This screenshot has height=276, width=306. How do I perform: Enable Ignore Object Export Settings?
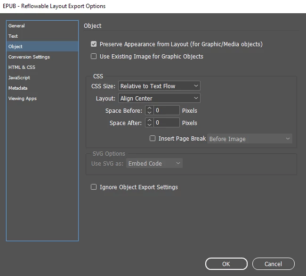94,187
